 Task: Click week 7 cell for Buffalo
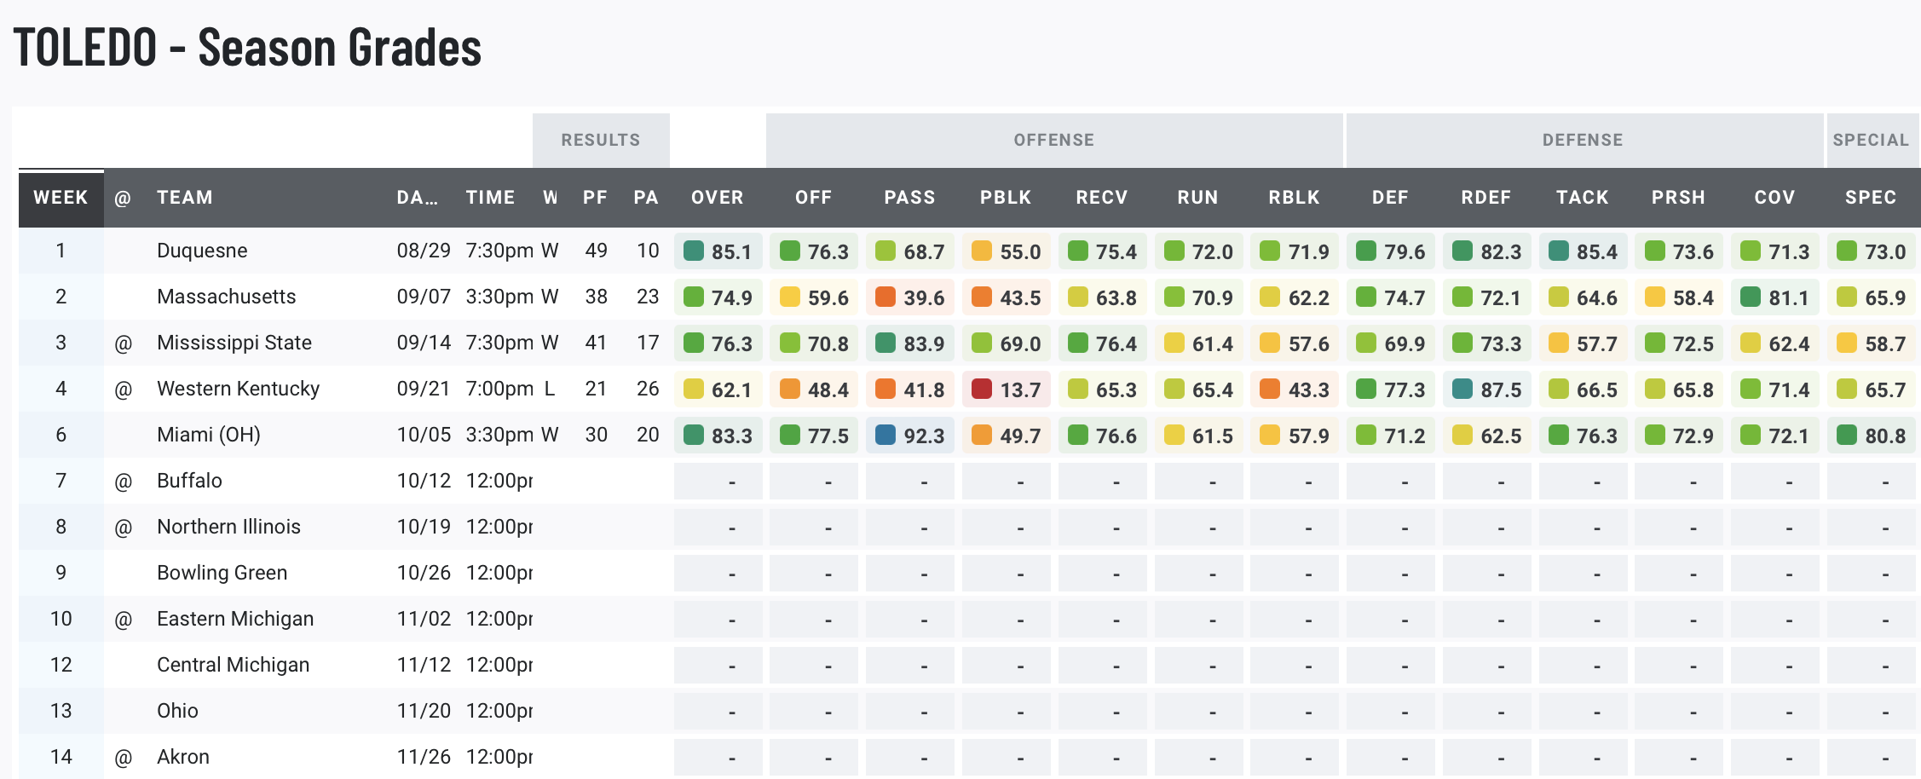pyautogui.click(x=61, y=481)
